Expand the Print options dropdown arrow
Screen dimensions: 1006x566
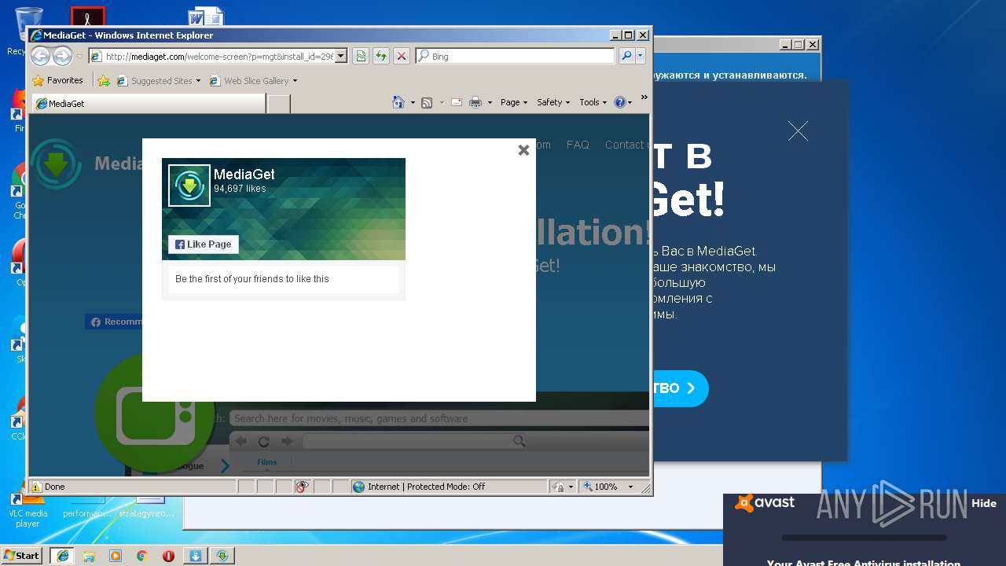click(x=490, y=102)
